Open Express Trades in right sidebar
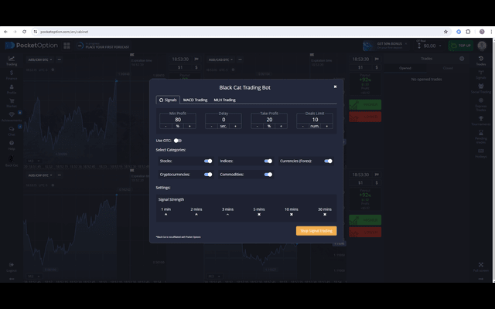This screenshot has height=309, width=495. [481, 104]
